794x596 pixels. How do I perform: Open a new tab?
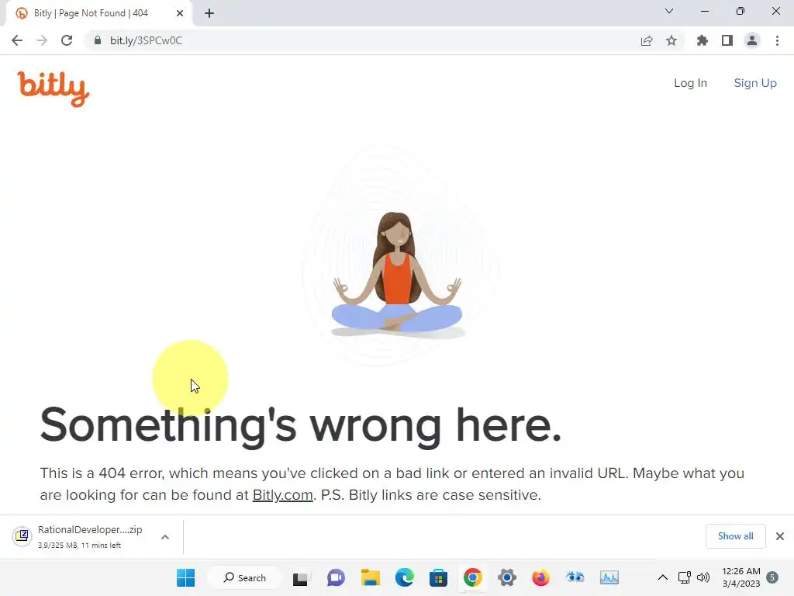pos(209,13)
